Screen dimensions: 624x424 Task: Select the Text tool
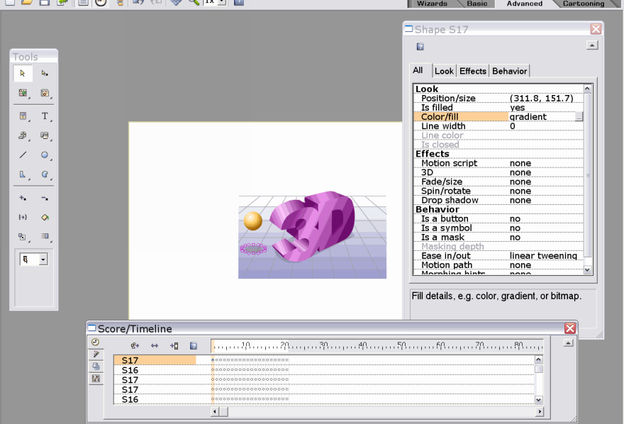pos(45,116)
